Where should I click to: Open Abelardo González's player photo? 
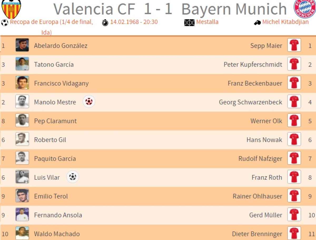(22, 45)
